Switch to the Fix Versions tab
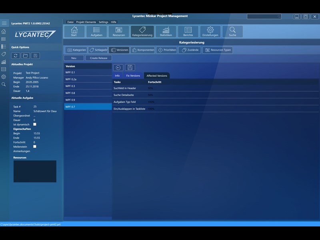 (133, 76)
